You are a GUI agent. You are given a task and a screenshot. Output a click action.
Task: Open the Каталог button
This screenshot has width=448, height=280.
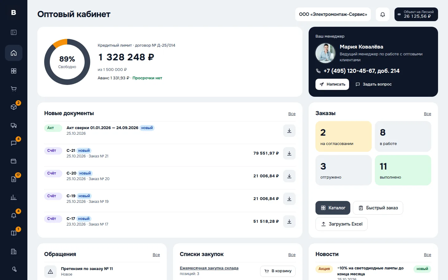click(x=333, y=208)
